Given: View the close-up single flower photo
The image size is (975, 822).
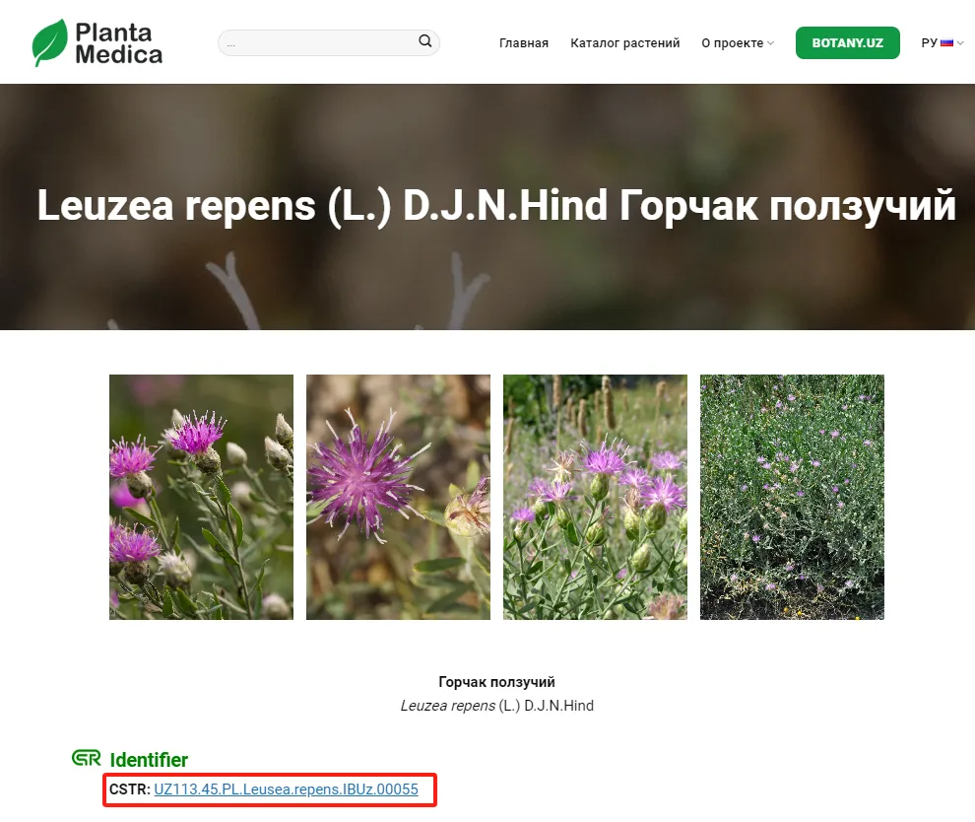Looking at the screenshot, I should click(398, 497).
